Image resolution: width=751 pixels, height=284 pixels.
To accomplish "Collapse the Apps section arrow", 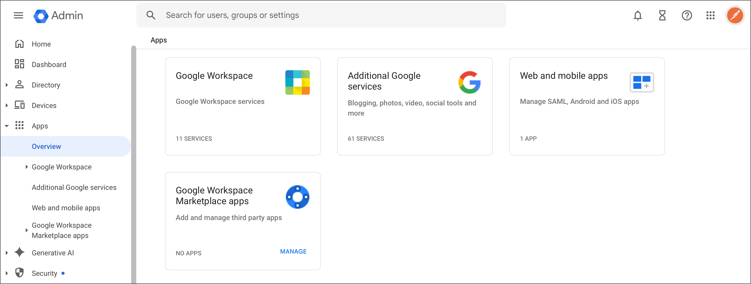I will point(7,126).
